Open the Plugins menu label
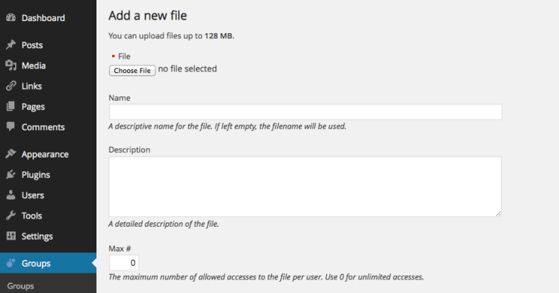Viewport: 559px width, 293px height. tap(35, 175)
